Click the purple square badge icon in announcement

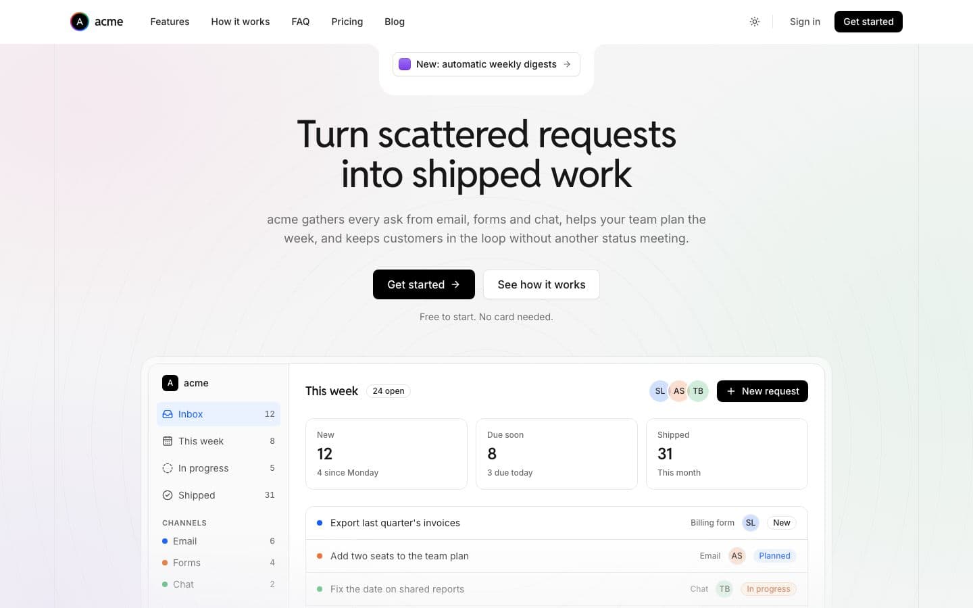pyautogui.click(x=405, y=64)
